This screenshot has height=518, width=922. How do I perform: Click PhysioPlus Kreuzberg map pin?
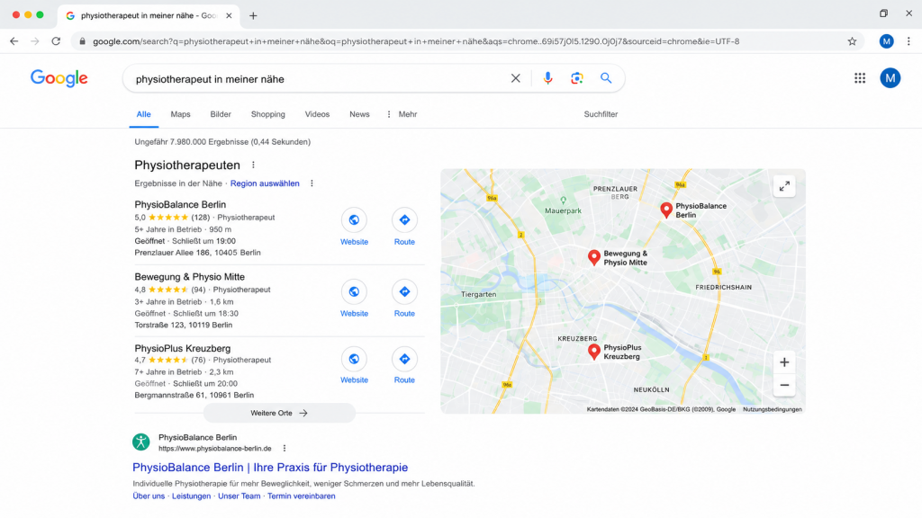pos(594,352)
